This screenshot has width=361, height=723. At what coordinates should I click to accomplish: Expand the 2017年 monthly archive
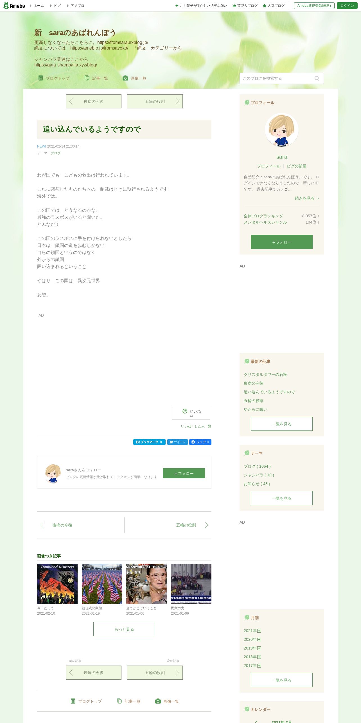259,666
